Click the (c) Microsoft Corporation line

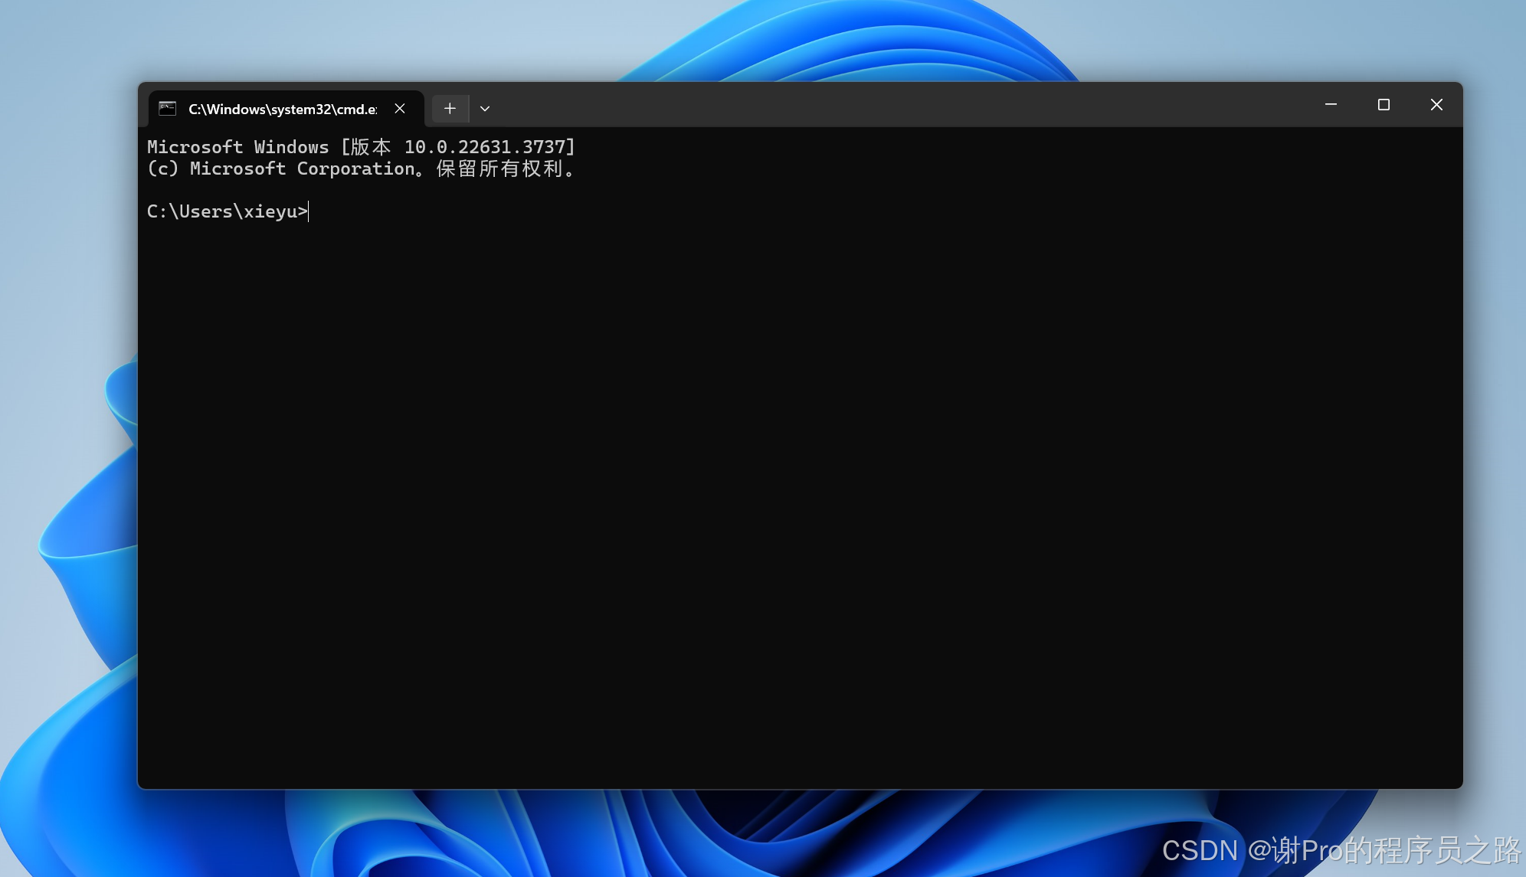[360, 169]
